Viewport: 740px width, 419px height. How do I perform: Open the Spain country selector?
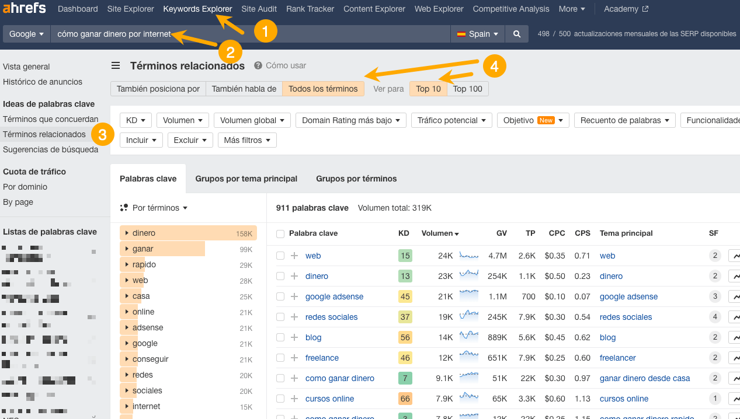click(477, 33)
